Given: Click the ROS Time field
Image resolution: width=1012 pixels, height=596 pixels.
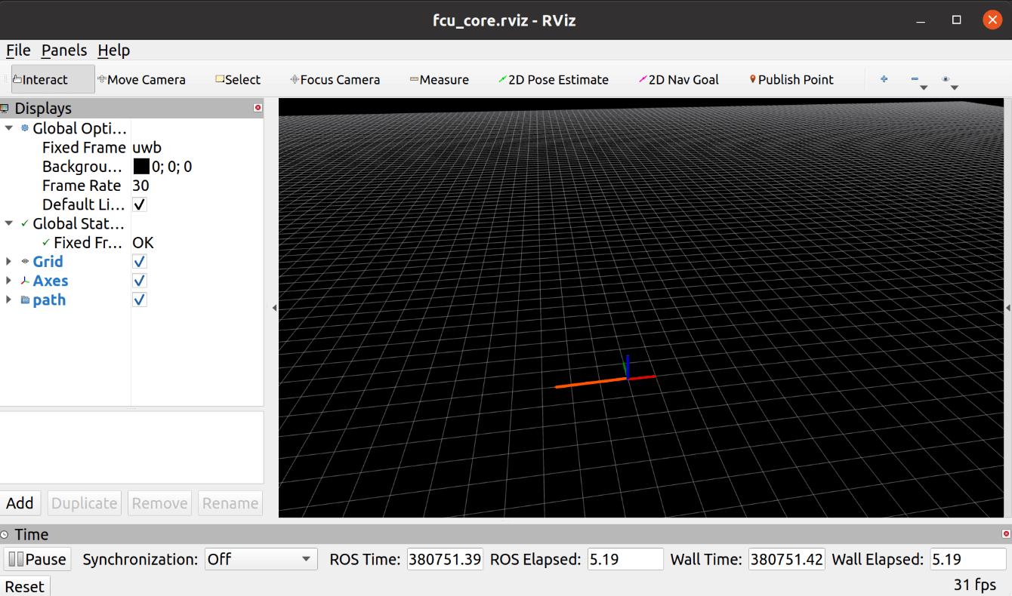Looking at the screenshot, I should tap(445, 559).
